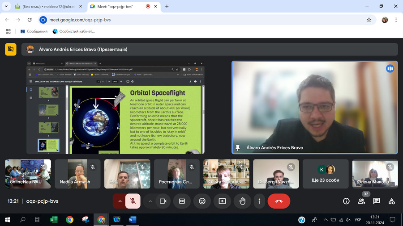403x226 pixels.
Task: Open the meeting details info icon
Action: (346, 201)
